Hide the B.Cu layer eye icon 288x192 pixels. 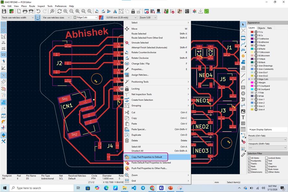tap(256, 35)
